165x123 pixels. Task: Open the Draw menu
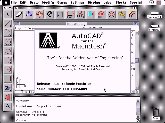[x=34, y=2]
